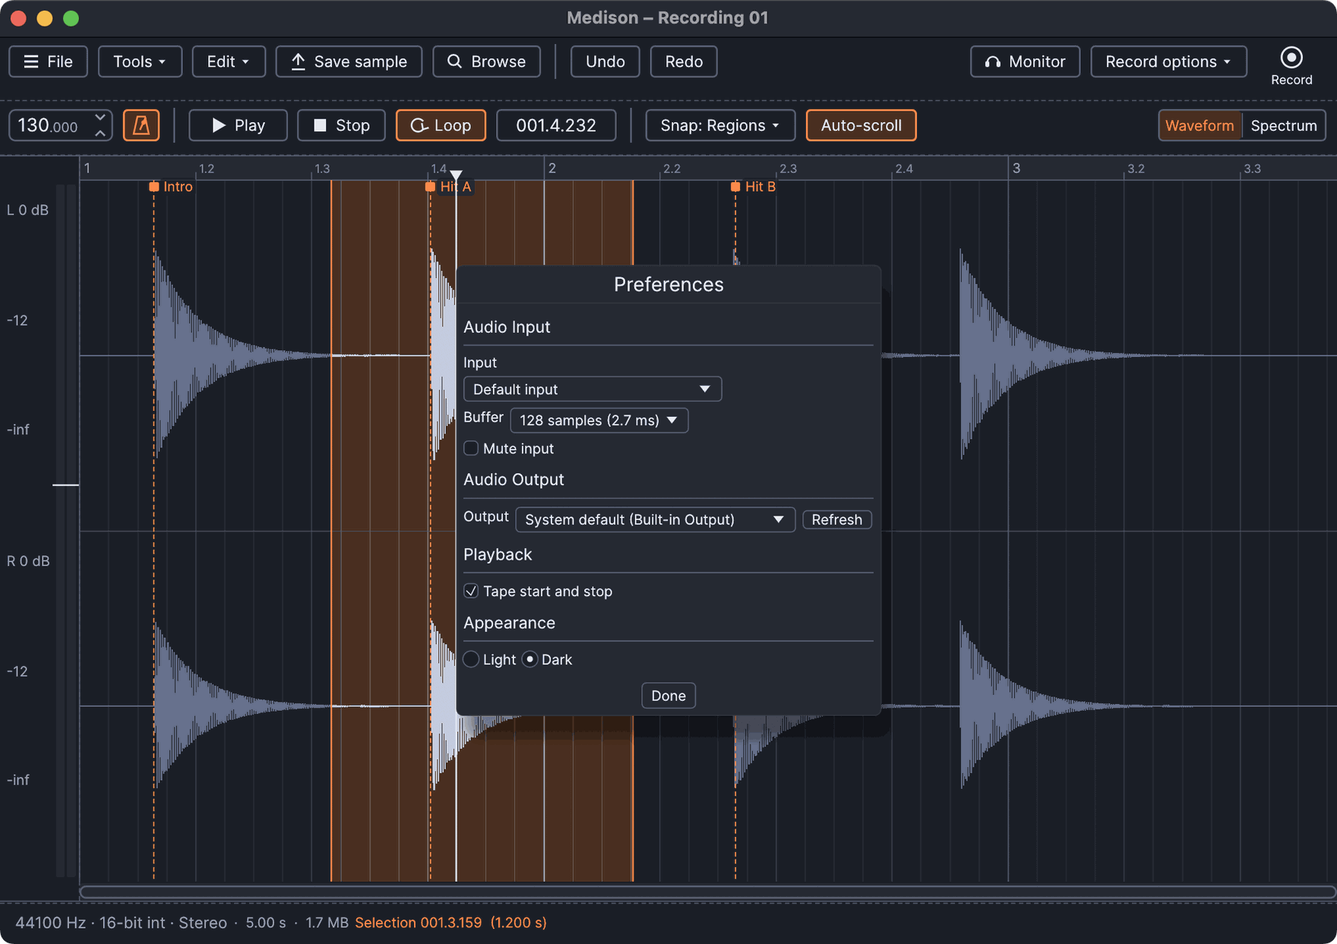Open Browse search
This screenshot has width=1337, height=944.
(486, 62)
